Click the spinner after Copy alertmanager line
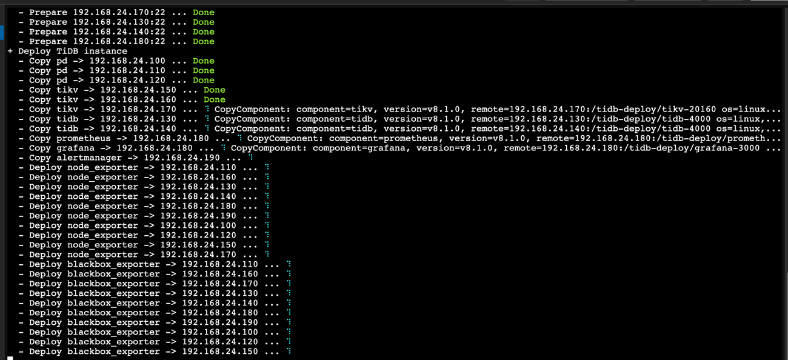The width and height of the screenshot is (788, 360). 250,158
